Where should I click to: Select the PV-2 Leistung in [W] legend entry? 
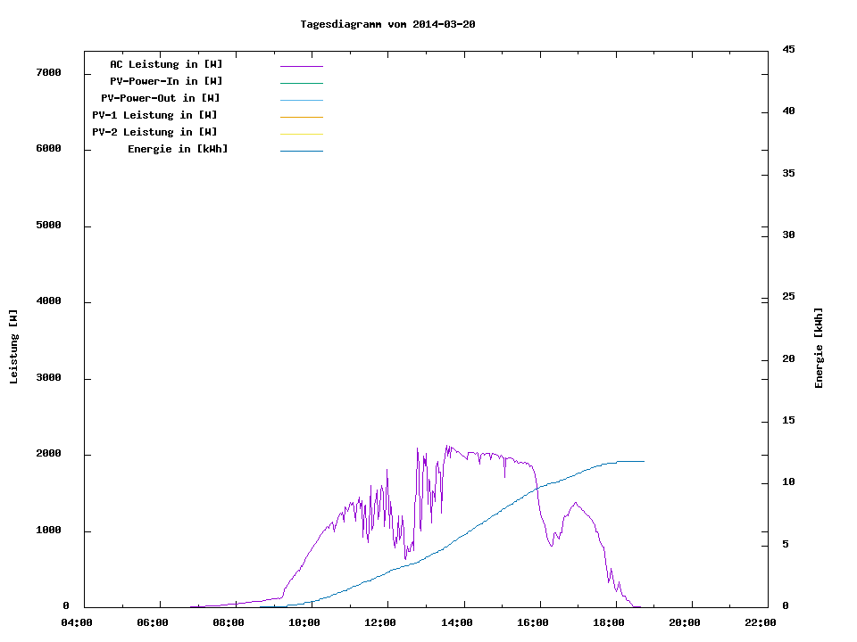pos(154,132)
